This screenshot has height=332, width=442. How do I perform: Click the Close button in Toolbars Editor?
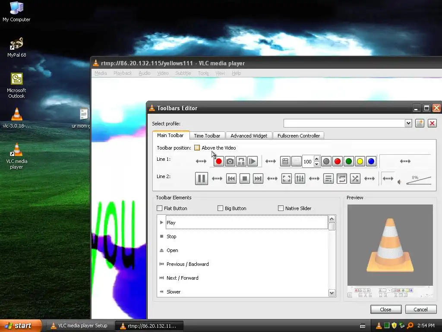(x=385, y=310)
